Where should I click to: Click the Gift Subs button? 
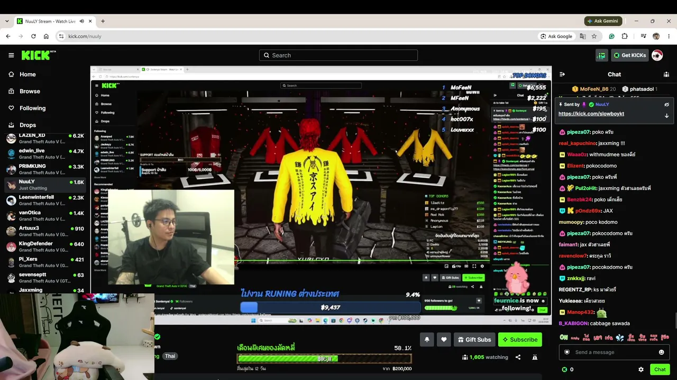click(474, 340)
